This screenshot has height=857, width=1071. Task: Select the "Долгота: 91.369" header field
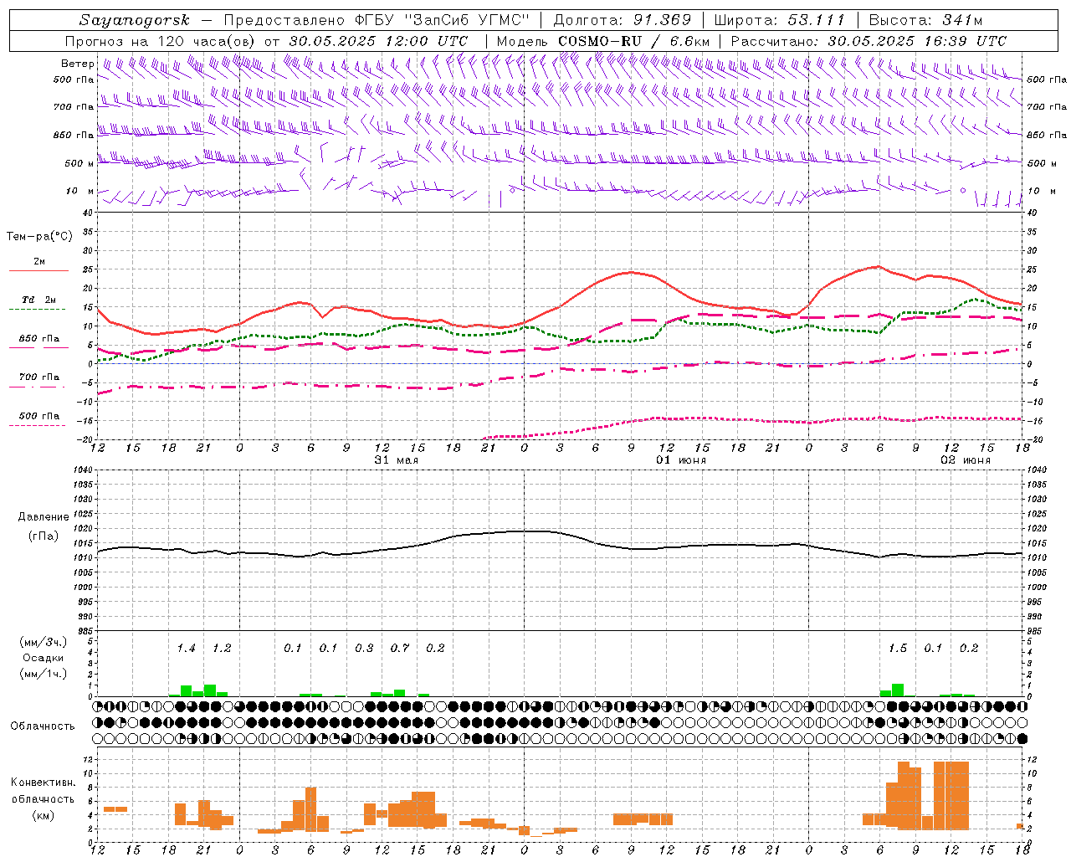pos(623,20)
